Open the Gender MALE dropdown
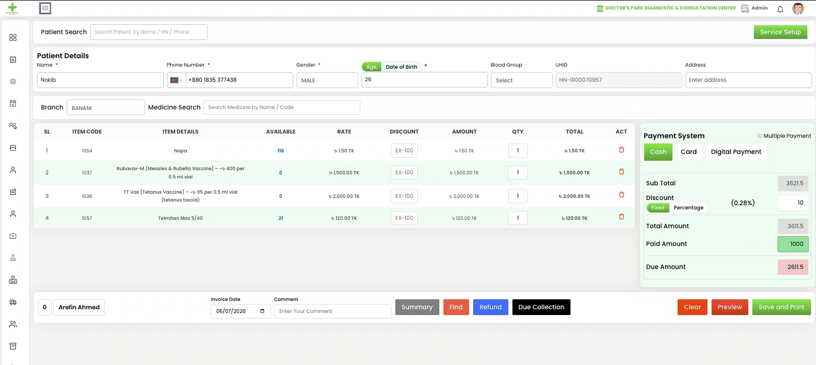The height and width of the screenshot is (365, 816). pos(327,80)
